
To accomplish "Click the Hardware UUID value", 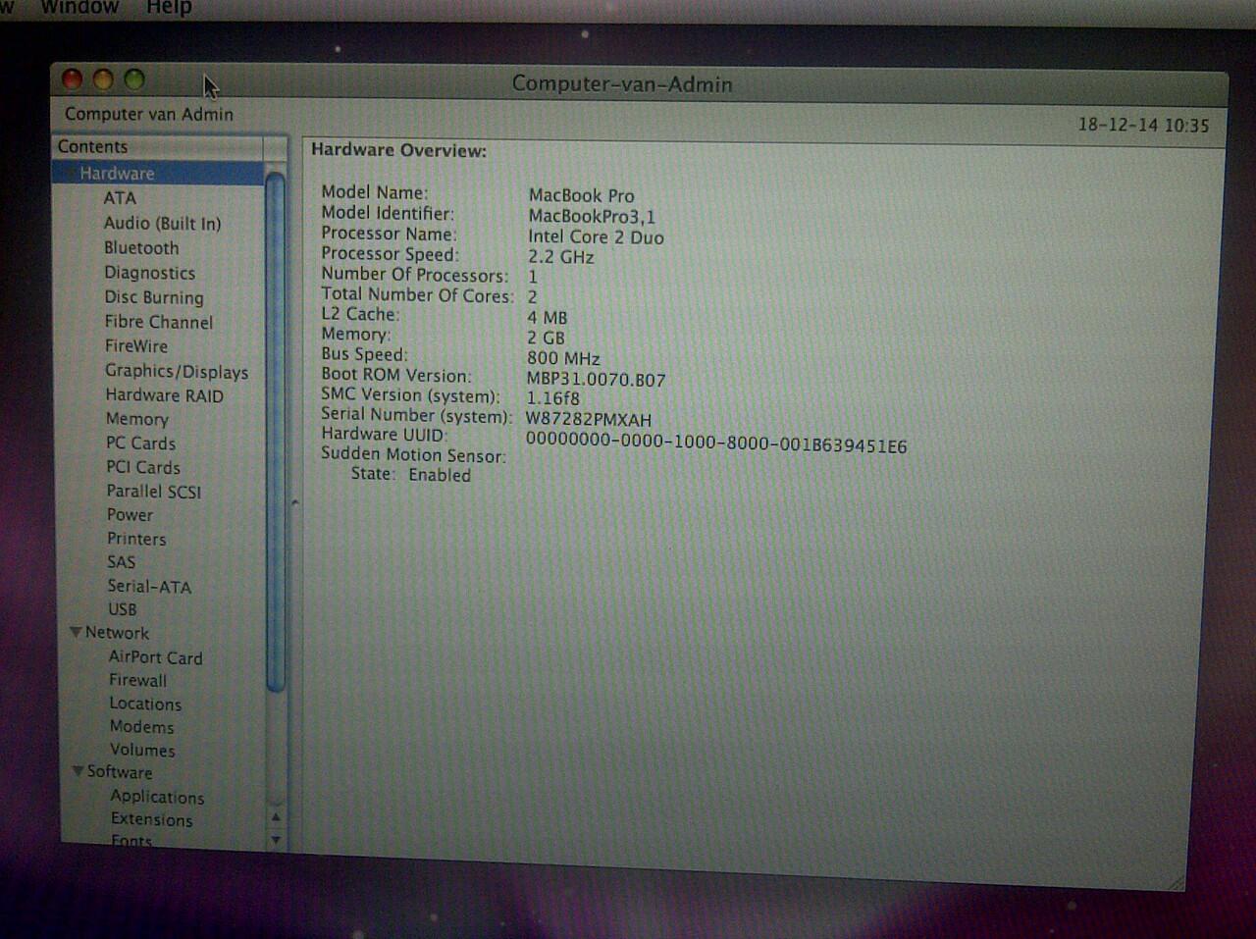I will point(716,444).
